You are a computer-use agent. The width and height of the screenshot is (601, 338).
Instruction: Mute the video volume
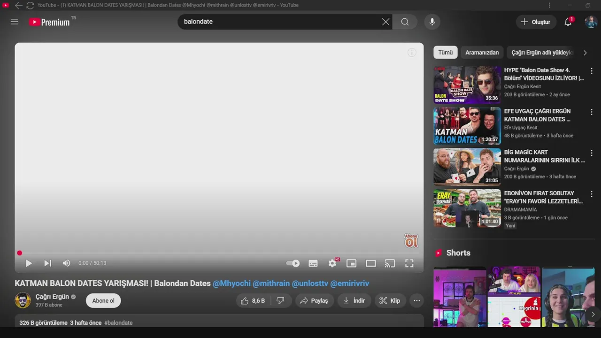click(66, 263)
